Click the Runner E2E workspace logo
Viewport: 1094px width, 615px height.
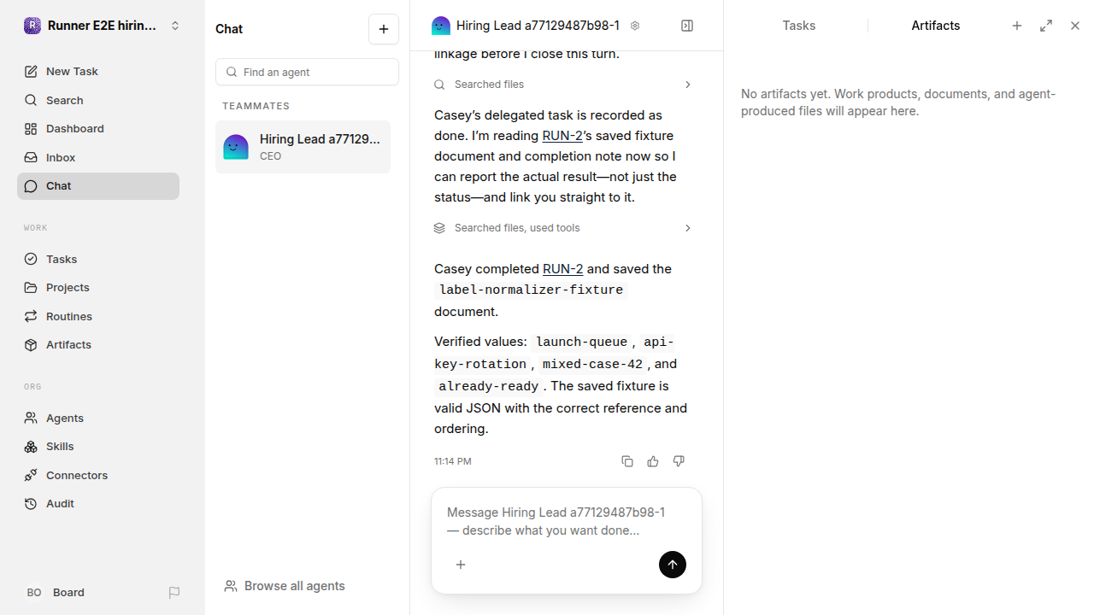32,26
